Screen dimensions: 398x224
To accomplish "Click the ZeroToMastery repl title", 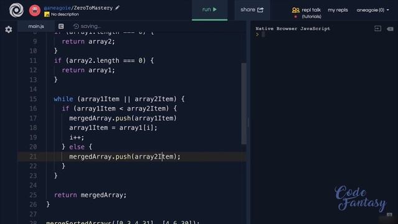I will [x=93, y=8].
